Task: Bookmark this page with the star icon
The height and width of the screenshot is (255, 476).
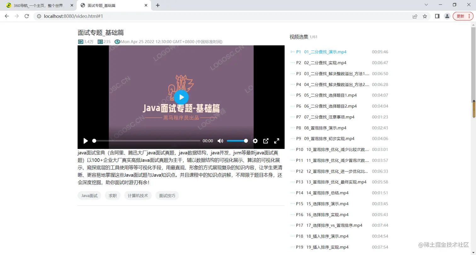Action: tap(425, 16)
